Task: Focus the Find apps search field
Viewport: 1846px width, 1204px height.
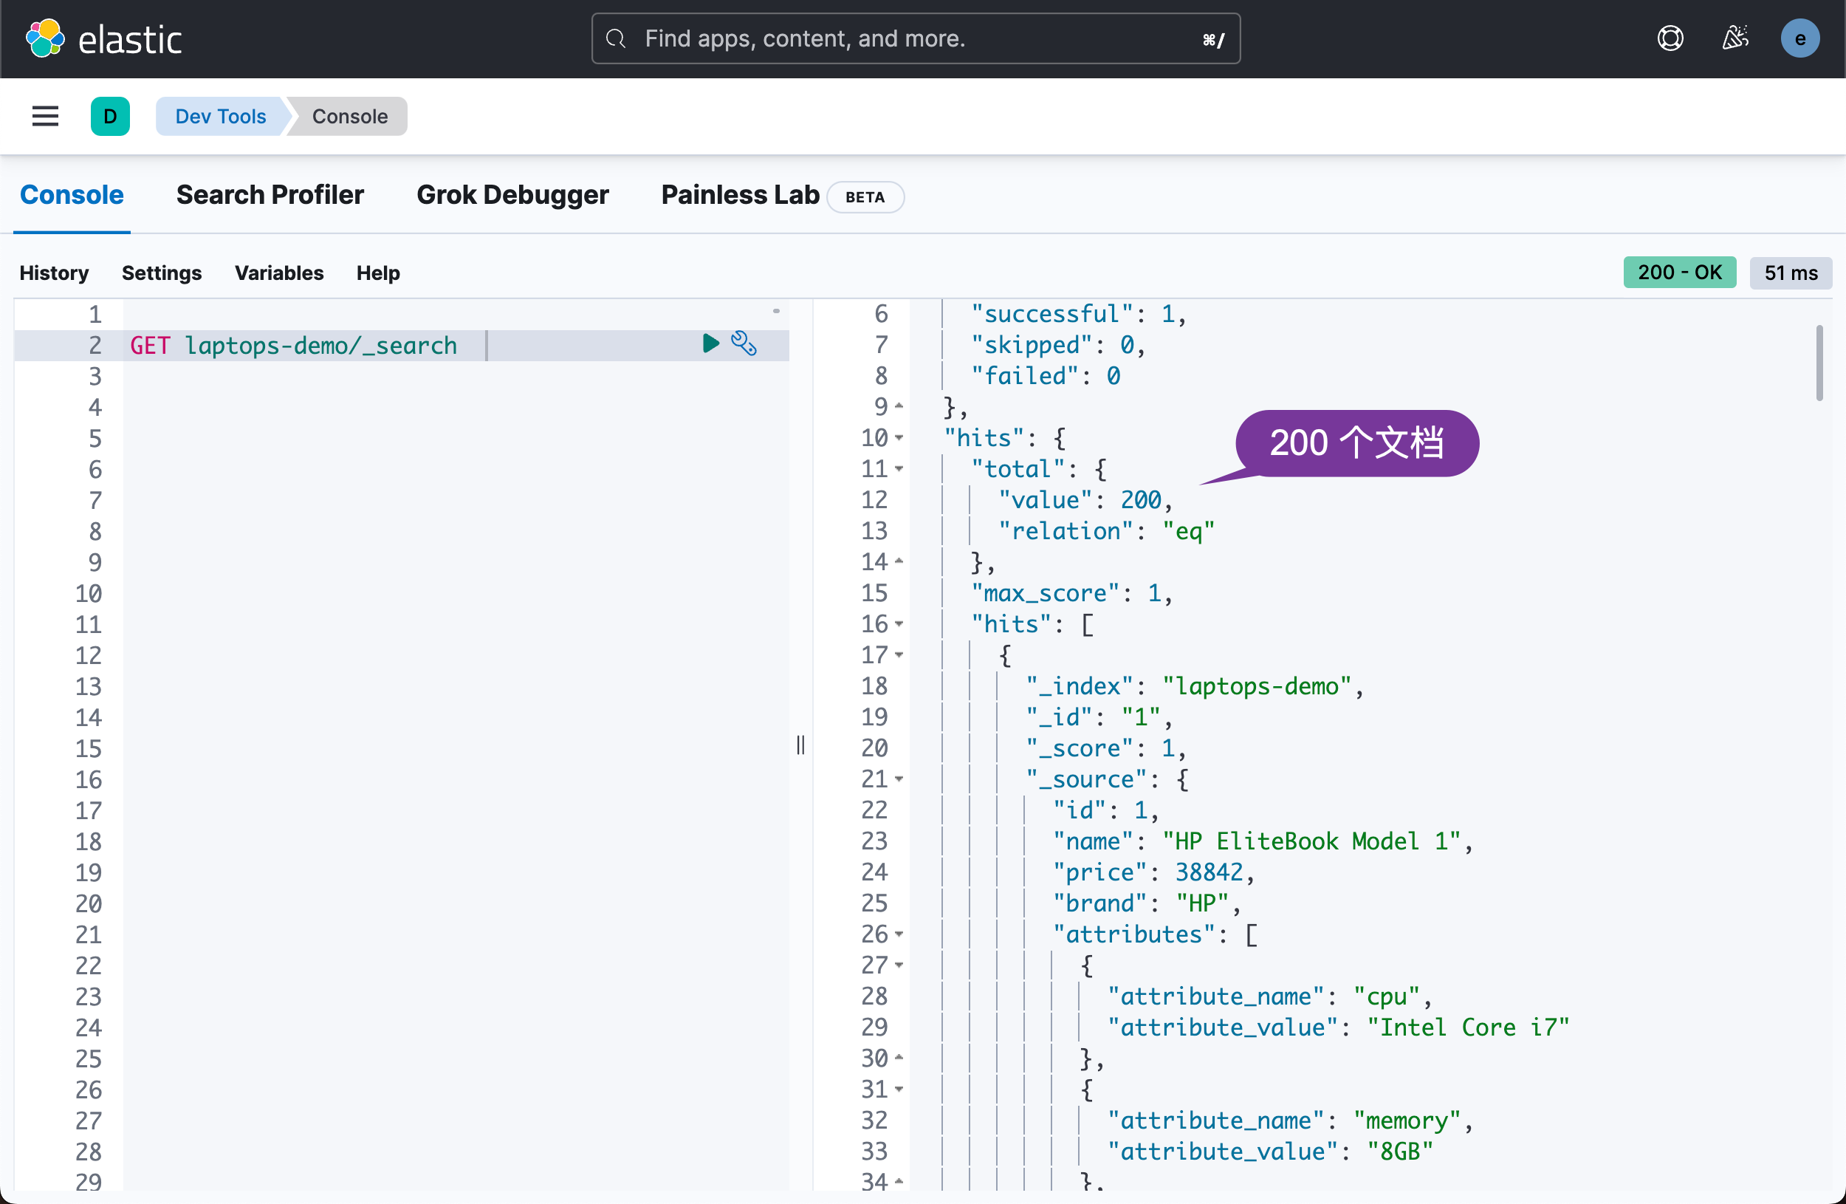Action: [x=915, y=39]
